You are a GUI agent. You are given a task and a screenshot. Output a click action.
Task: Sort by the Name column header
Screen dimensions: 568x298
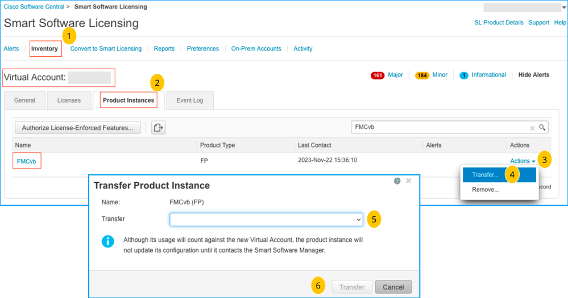pyautogui.click(x=23, y=145)
